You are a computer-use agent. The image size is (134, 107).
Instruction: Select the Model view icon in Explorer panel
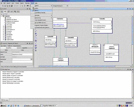(x=5, y=12)
